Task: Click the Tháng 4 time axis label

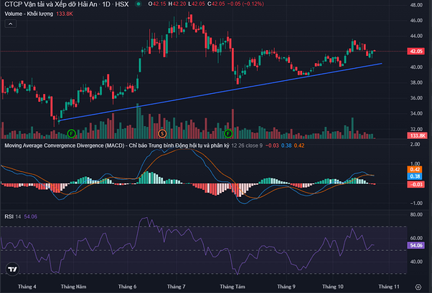Action: 27,287
